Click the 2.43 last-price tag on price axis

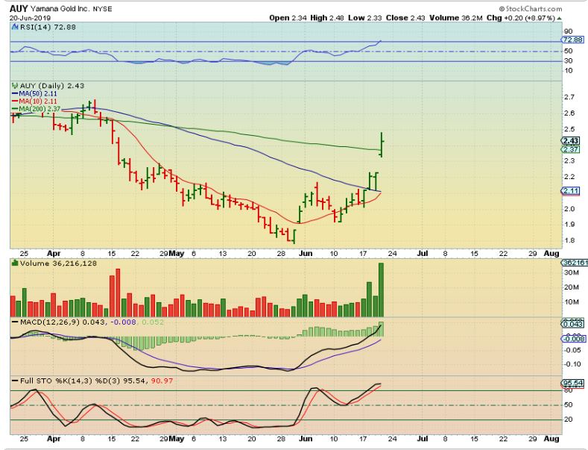571,141
